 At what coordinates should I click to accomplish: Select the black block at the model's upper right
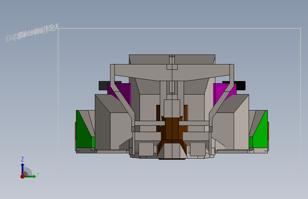click(241, 86)
